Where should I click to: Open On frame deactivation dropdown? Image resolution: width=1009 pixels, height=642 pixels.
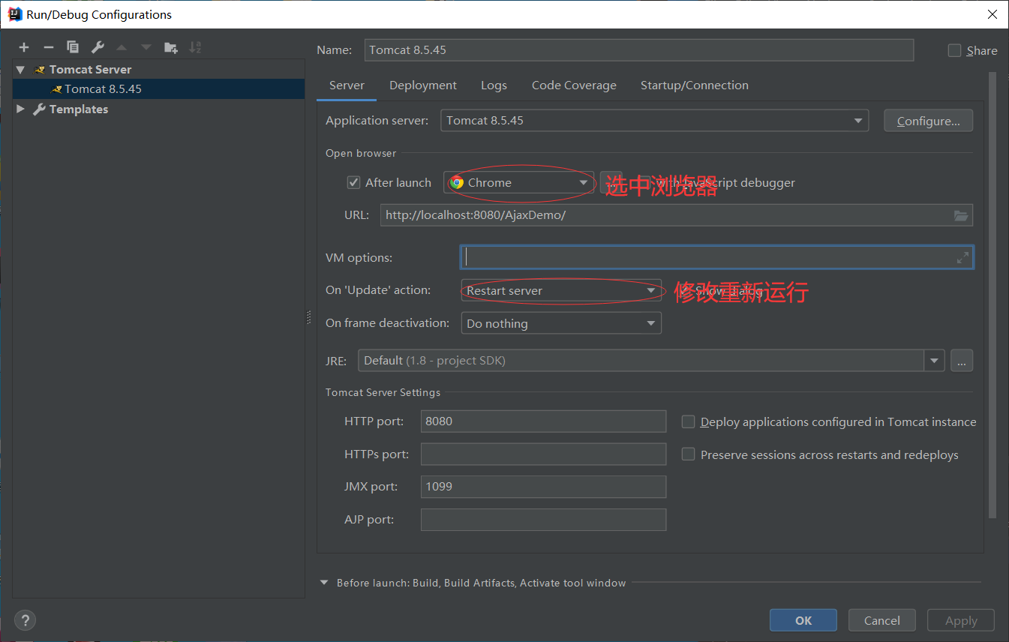561,323
